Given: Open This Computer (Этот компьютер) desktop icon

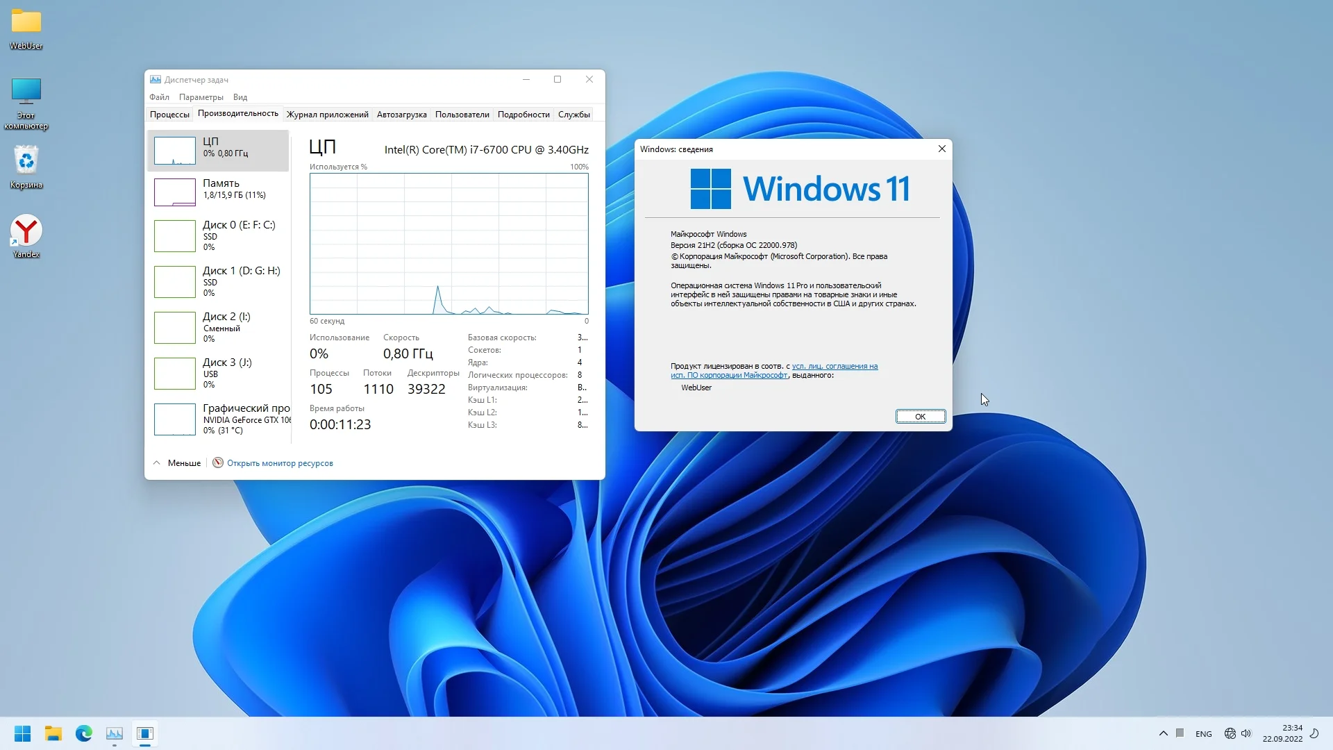Looking at the screenshot, I should pos(26,92).
